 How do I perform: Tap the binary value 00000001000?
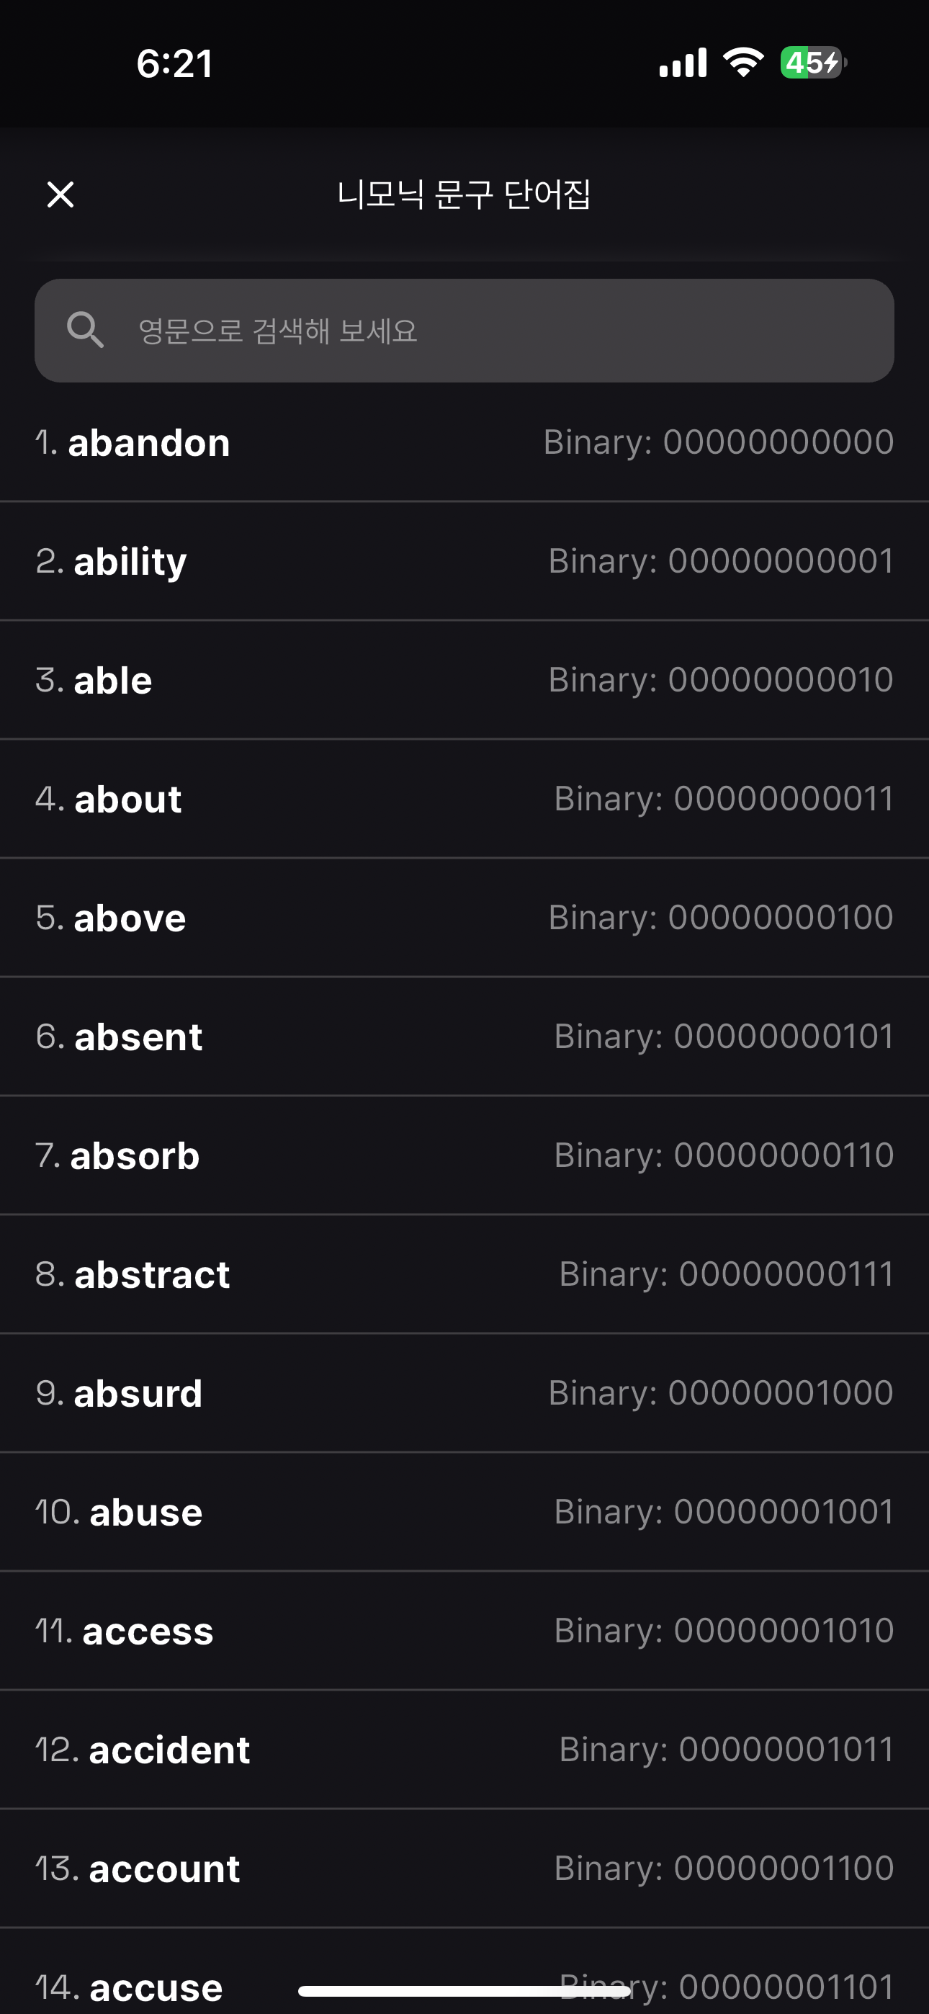pyautogui.click(x=780, y=1393)
